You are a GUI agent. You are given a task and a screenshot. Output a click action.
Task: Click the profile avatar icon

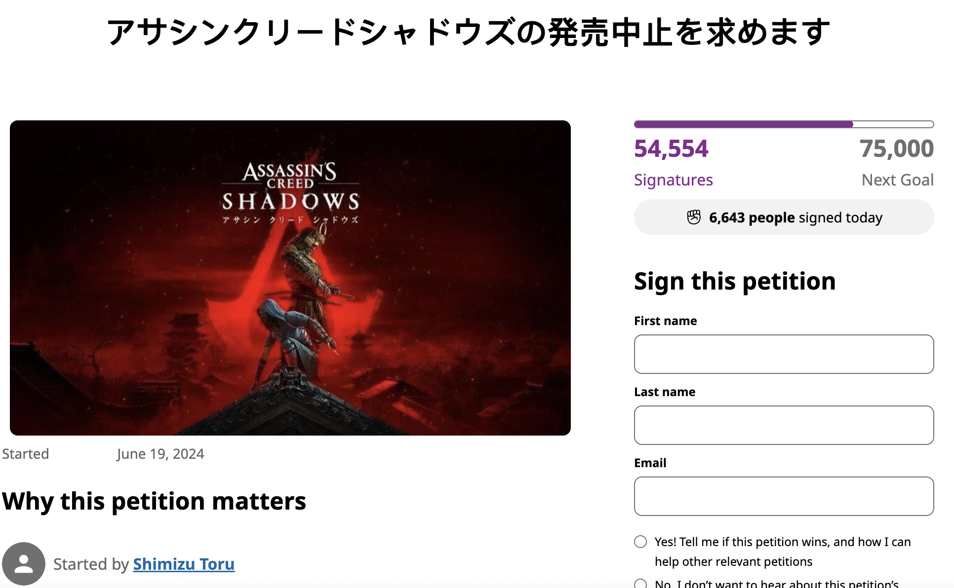(x=23, y=563)
